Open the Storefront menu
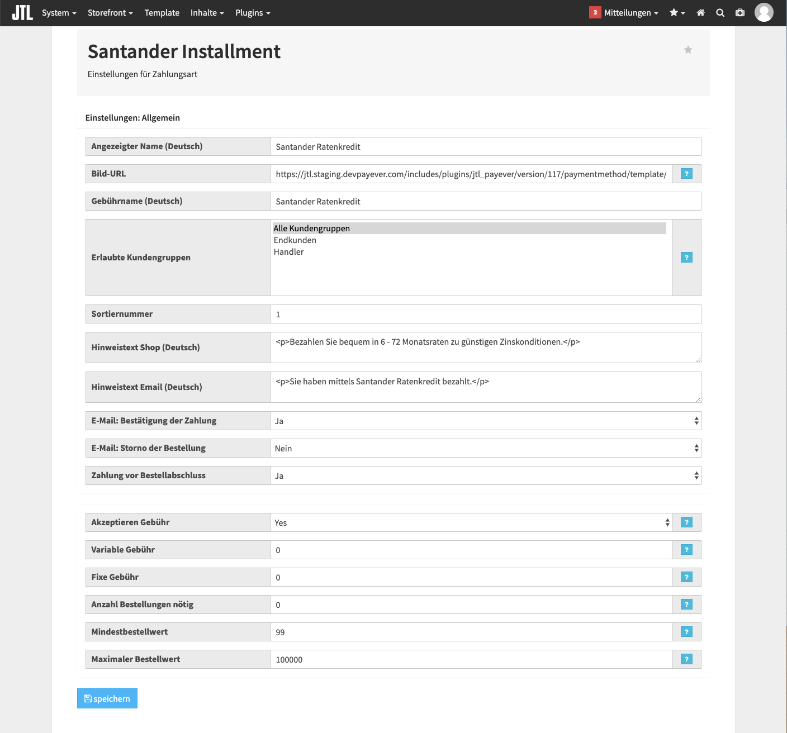The height and width of the screenshot is (733, 787). tap(110, 13)
